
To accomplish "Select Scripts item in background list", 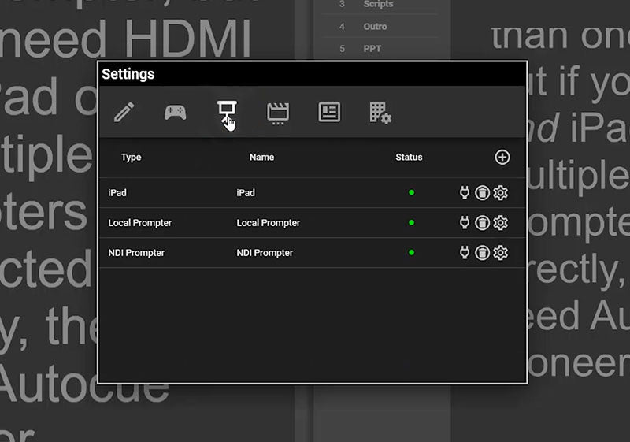I will (378, 5).
